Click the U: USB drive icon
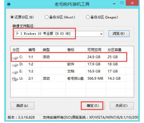The height and width of the screenshot is (123, 144). [x=15, y=79]
